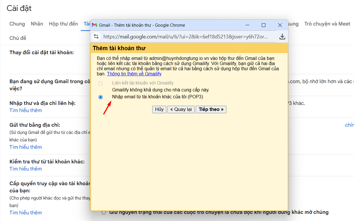Click the Gmailify không khả dụng message
Image resolution: width=354 pixels, height=221 pixels.
[161, 90]
